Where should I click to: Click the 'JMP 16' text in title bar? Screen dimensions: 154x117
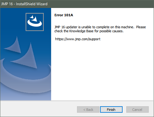tap(7, 4)
